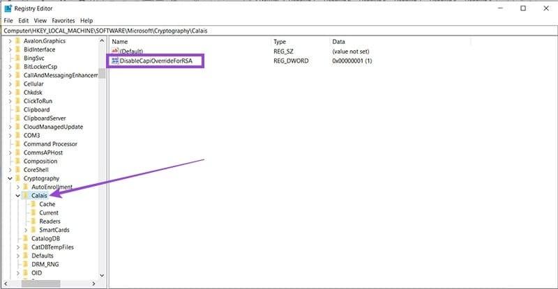Click the BitLockerCsp folder icon
The height and width of the screenshot is (289, 558).
tap(17, 67)
